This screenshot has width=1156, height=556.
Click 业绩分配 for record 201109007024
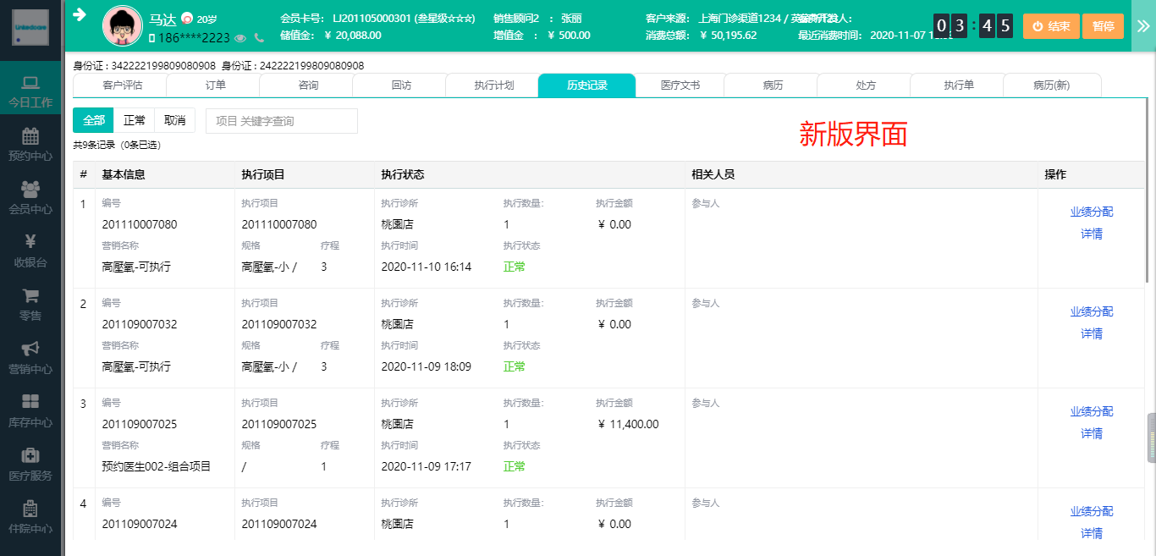1092,511
